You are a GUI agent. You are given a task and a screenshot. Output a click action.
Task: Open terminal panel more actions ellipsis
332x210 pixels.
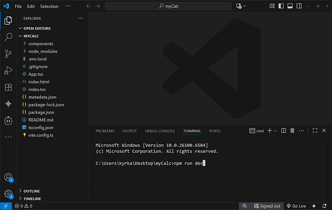[x=301, y=131]
